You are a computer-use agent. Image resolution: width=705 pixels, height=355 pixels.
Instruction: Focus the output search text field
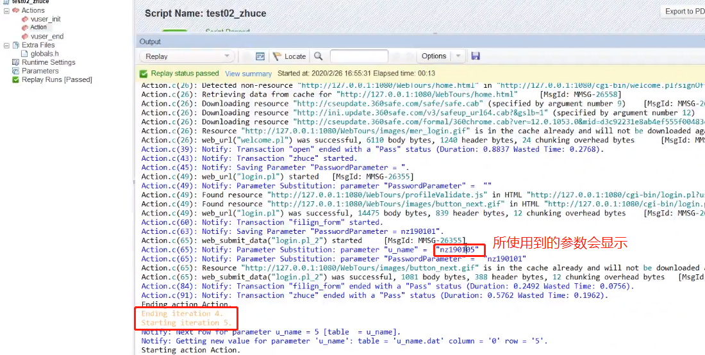[x=359, y=56]
